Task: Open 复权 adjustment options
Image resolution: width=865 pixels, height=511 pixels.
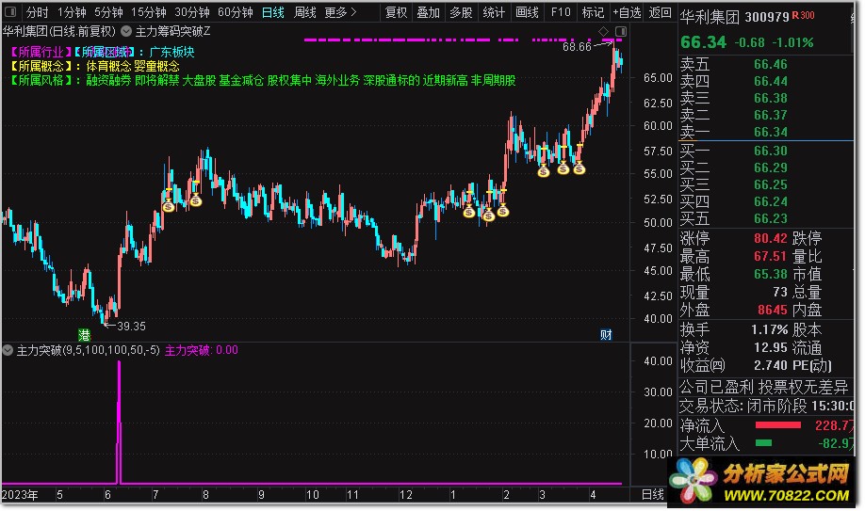Action: coord(396,12)
